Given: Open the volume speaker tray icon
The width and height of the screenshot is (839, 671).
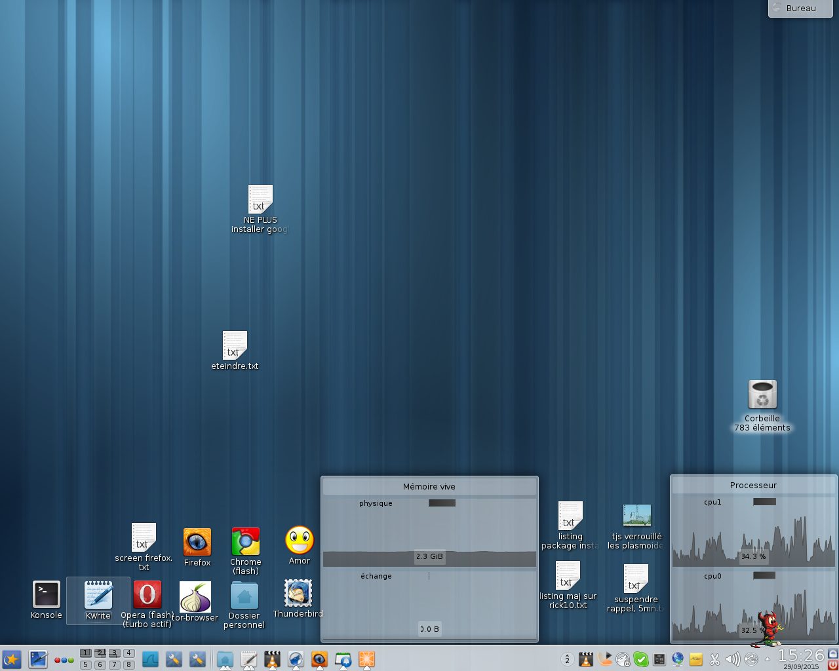Looking at the screenshot, I should click(733, 659).
